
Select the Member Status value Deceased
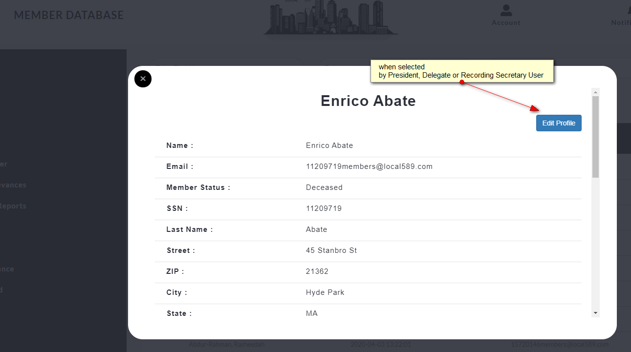coord(324,187)
